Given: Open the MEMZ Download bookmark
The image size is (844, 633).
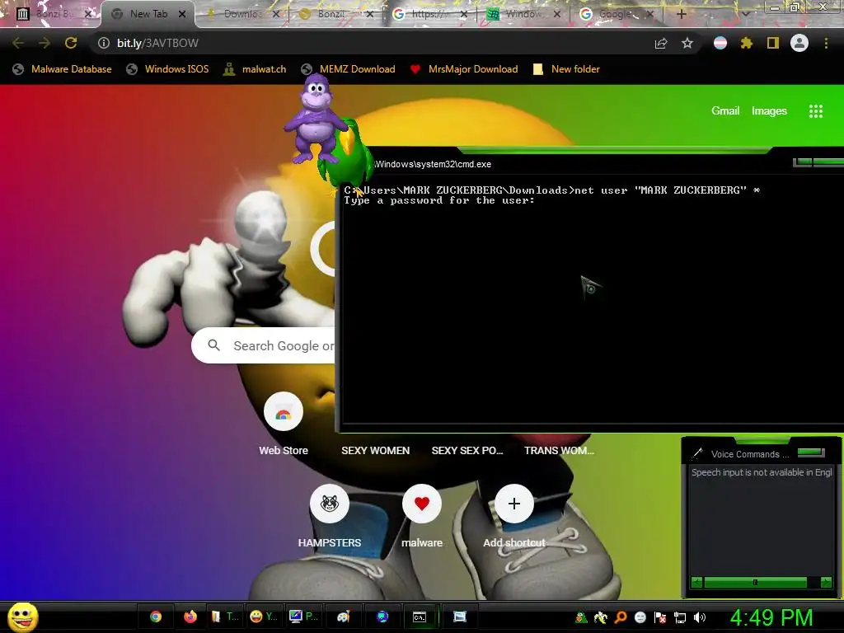Looking at the screenshot, I should pos(349,69).
